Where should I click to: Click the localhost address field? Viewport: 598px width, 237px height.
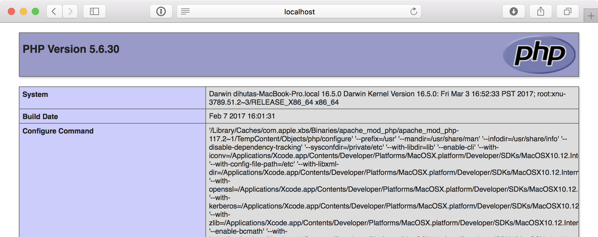299,12
